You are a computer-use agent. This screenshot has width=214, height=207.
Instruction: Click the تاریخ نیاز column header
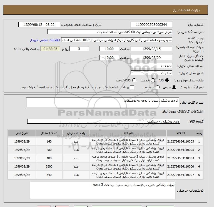[22, 133]
